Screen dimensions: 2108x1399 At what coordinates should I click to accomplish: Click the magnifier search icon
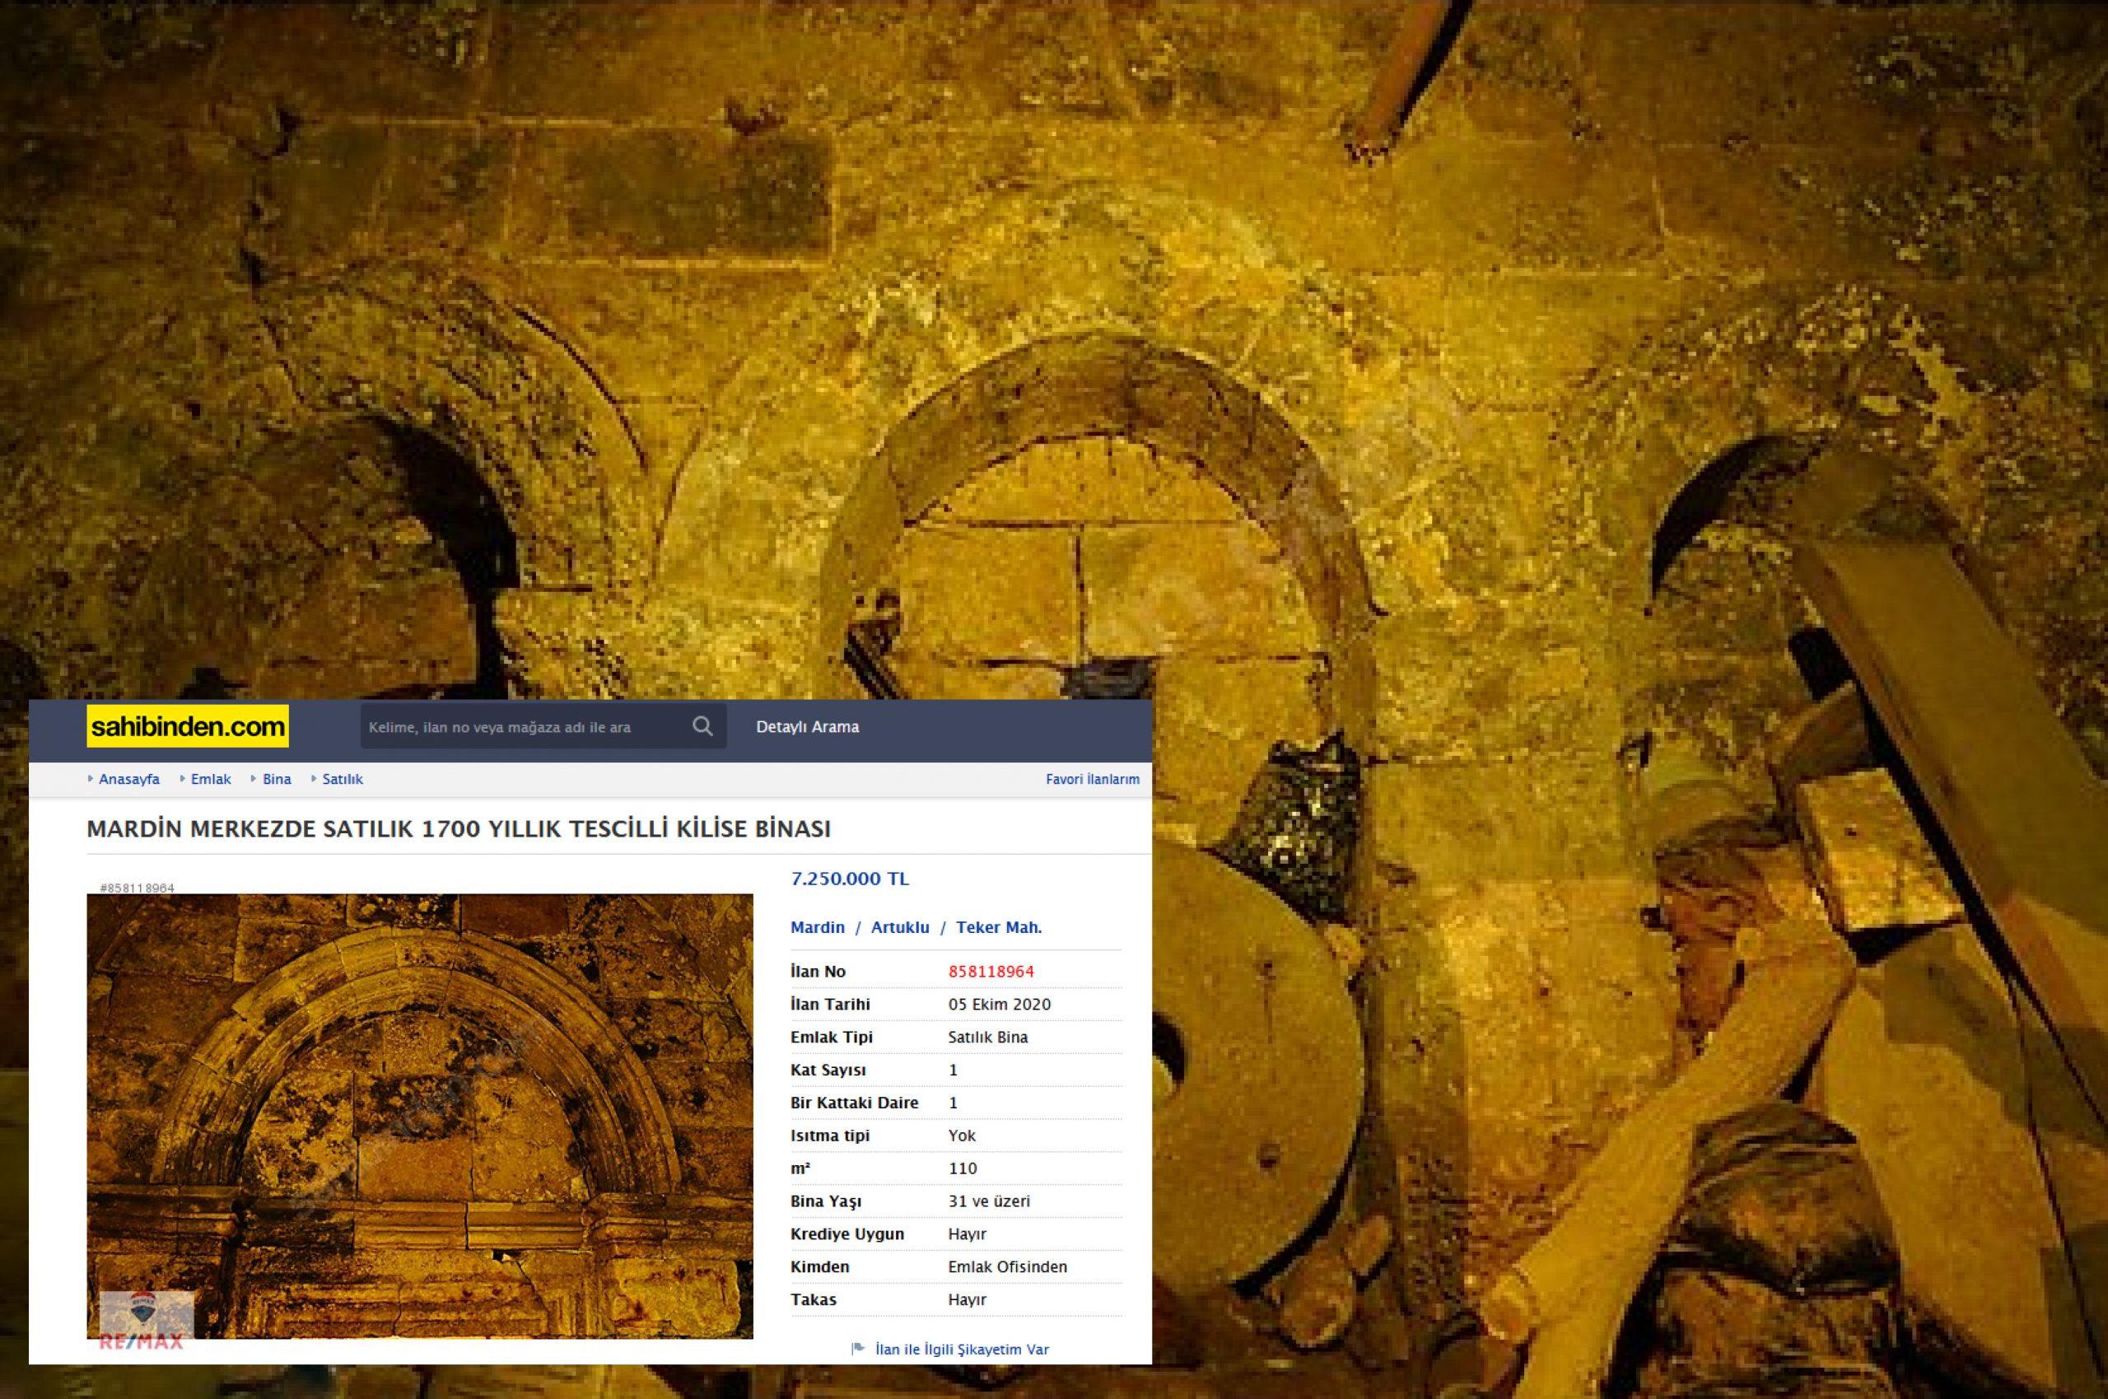(703, 726)
